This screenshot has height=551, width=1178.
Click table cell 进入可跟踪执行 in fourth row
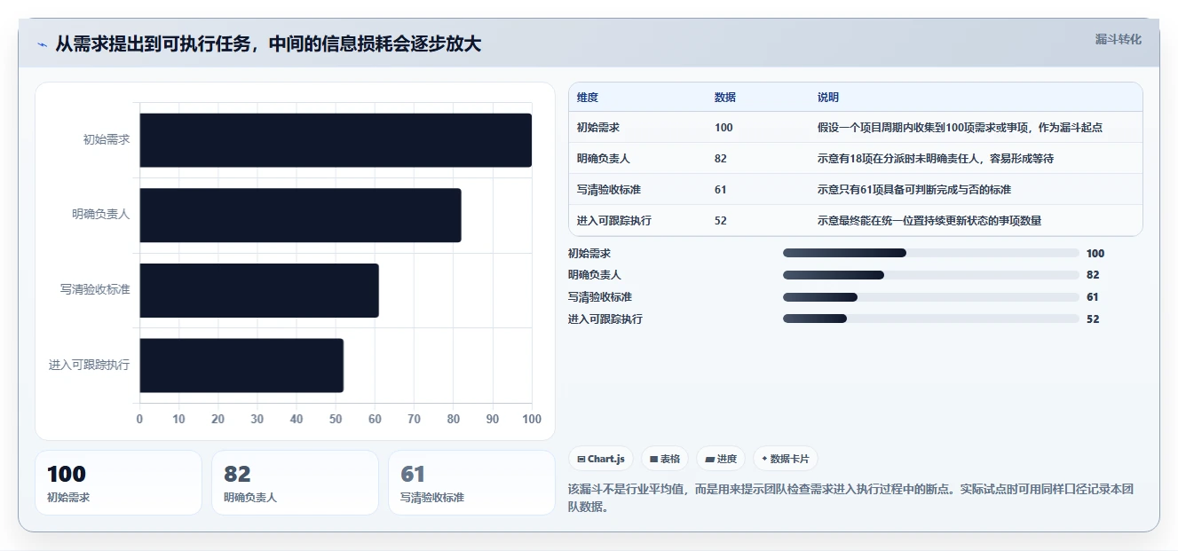(x=614, y=221)
